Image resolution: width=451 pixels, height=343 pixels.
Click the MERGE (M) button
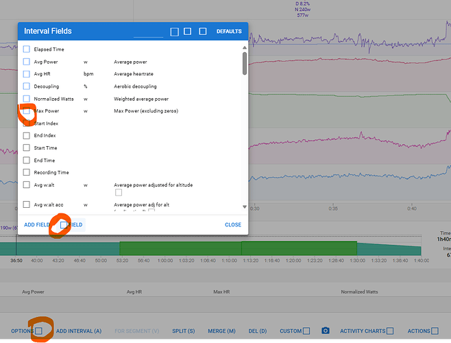pos(222,331)
